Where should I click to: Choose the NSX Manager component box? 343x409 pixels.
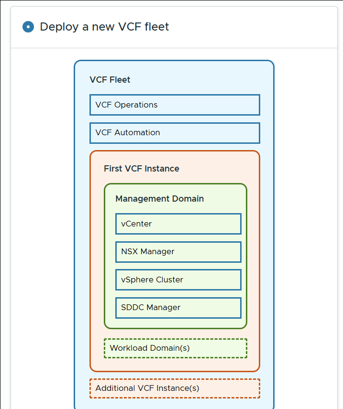point(178,252)
